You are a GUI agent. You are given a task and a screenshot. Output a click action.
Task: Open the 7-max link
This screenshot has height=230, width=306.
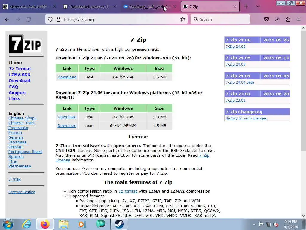click(x=14, y=179)
